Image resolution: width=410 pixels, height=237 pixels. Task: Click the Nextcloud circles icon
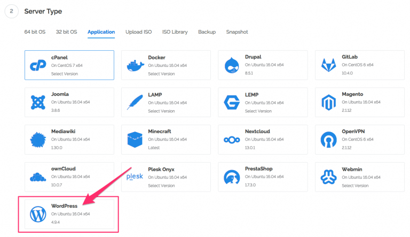(x=232, y=140)
